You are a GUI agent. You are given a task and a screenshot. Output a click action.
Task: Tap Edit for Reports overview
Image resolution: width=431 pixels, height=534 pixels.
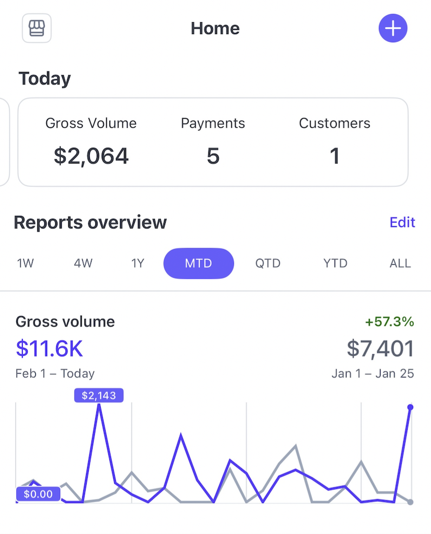tap(402, 223)
